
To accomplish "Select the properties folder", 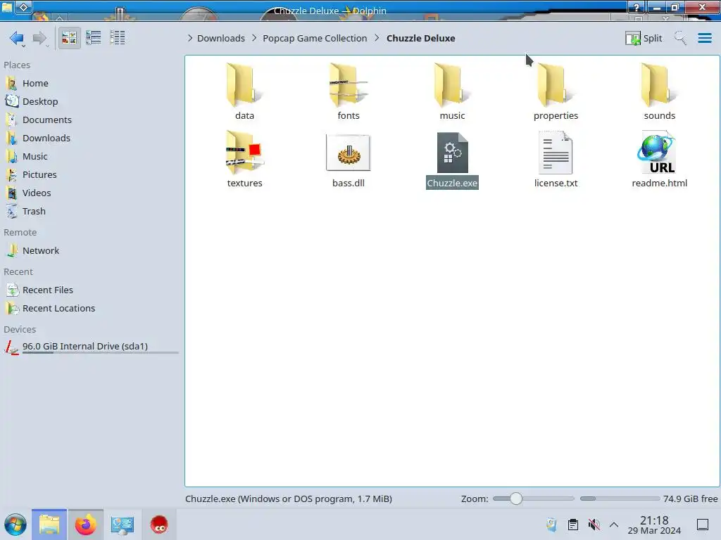I will 556,91.
